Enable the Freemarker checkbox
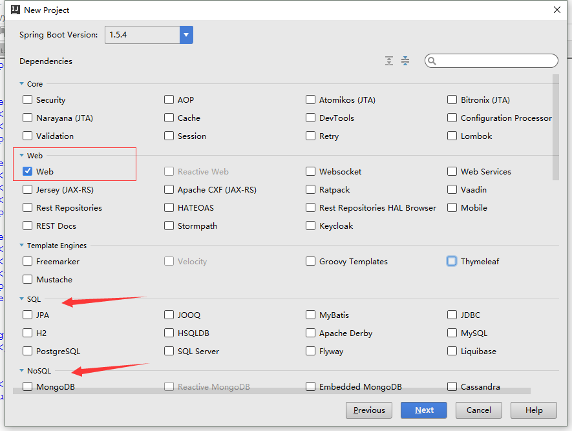Viewport: 572px width, 431px height. click(27, 261)
